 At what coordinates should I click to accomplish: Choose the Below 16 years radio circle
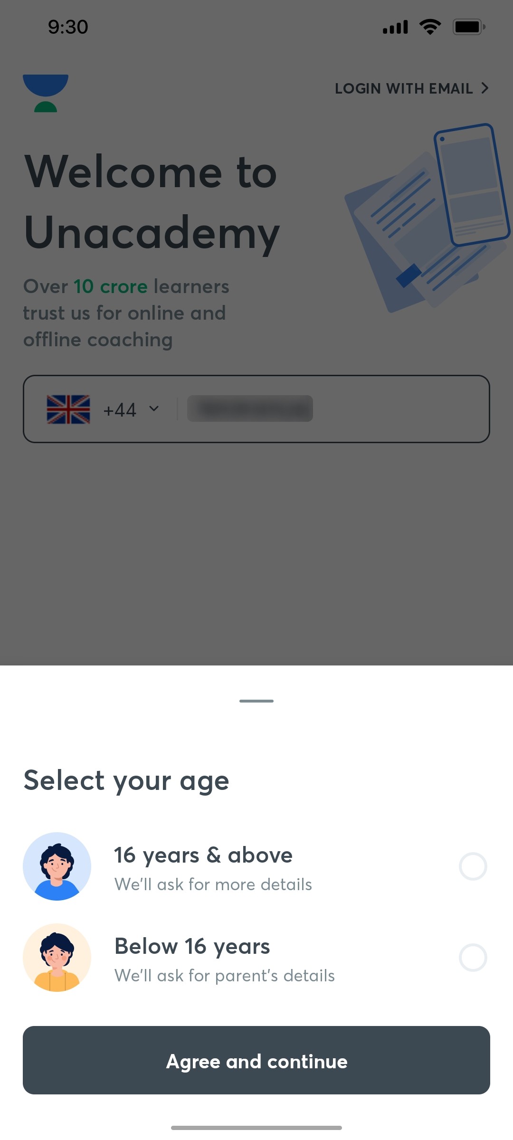point(473,958)
